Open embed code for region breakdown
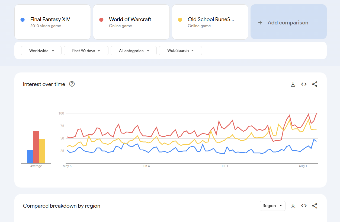Viewport: 340px width, 222px height. coord(304,206)
